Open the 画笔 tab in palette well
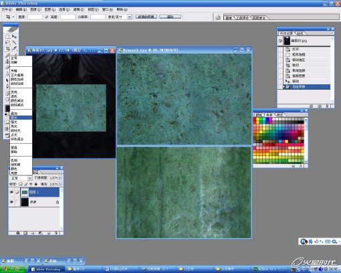The image size is (341, 273). [x=229, y=17]
